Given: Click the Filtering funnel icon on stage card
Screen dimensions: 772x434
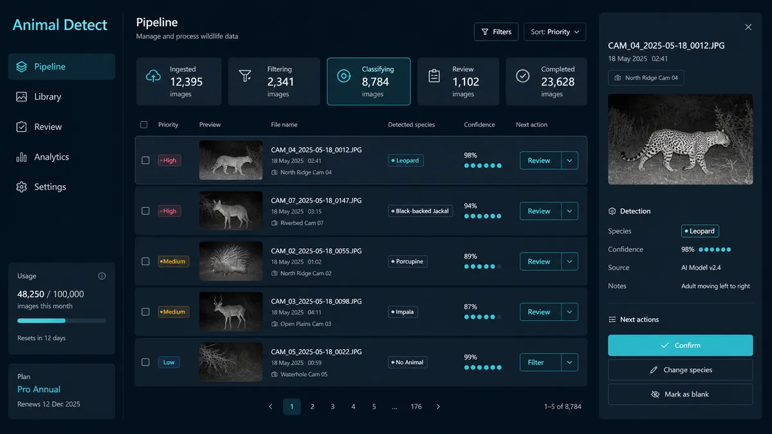Looking at the screenshot, I should (245, 76).
